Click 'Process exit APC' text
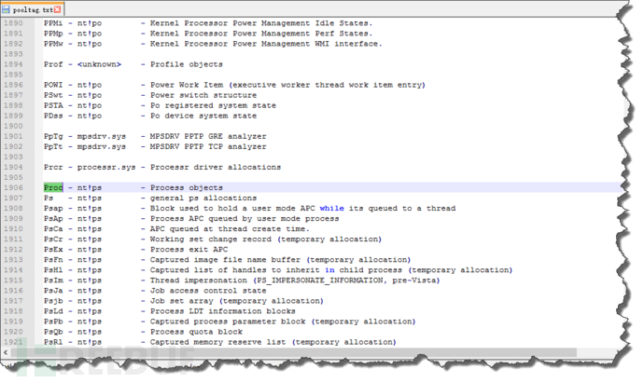 tap(189, 250)
